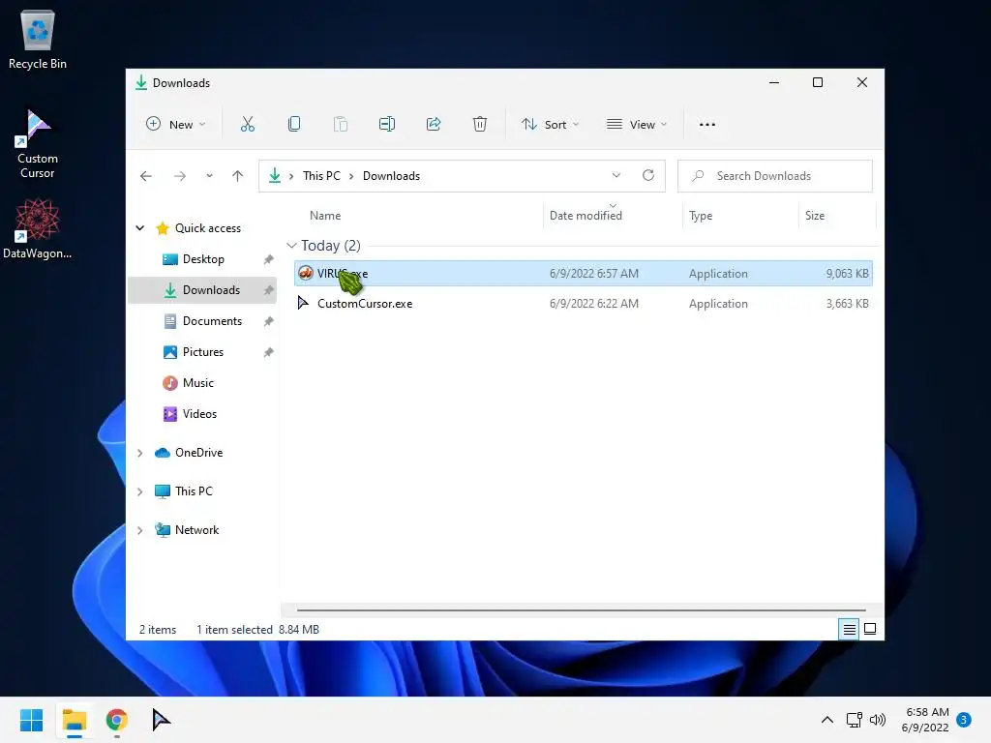
Task: Select Custom Cursor desktop shortcut
Action: pyautogui.click(x=38, y=144)
